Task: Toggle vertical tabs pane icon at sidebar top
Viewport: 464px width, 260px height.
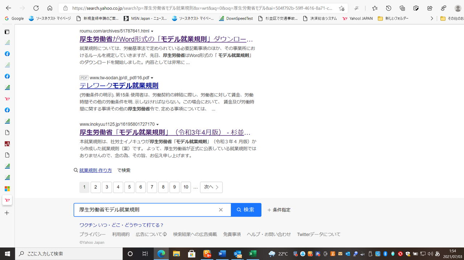Action: pyautogui.click(x=7, y=32)
